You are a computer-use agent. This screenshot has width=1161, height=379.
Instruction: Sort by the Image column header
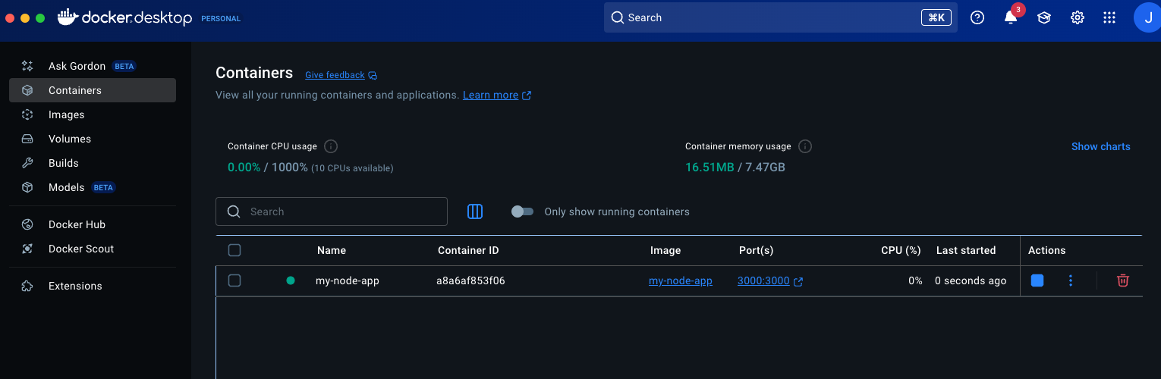tap(665, 250)
